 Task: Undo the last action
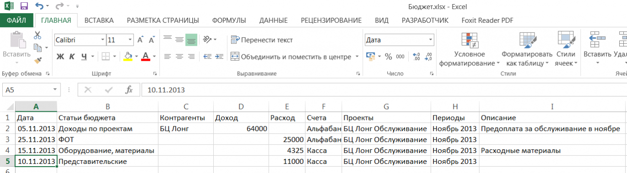click(x=39, y=6)
